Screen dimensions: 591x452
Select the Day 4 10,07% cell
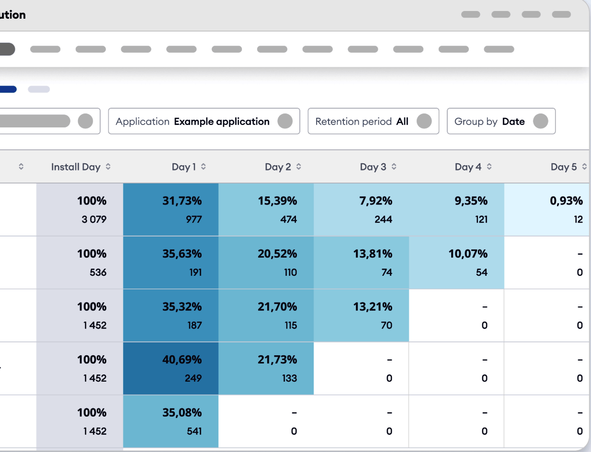(456, 262)
